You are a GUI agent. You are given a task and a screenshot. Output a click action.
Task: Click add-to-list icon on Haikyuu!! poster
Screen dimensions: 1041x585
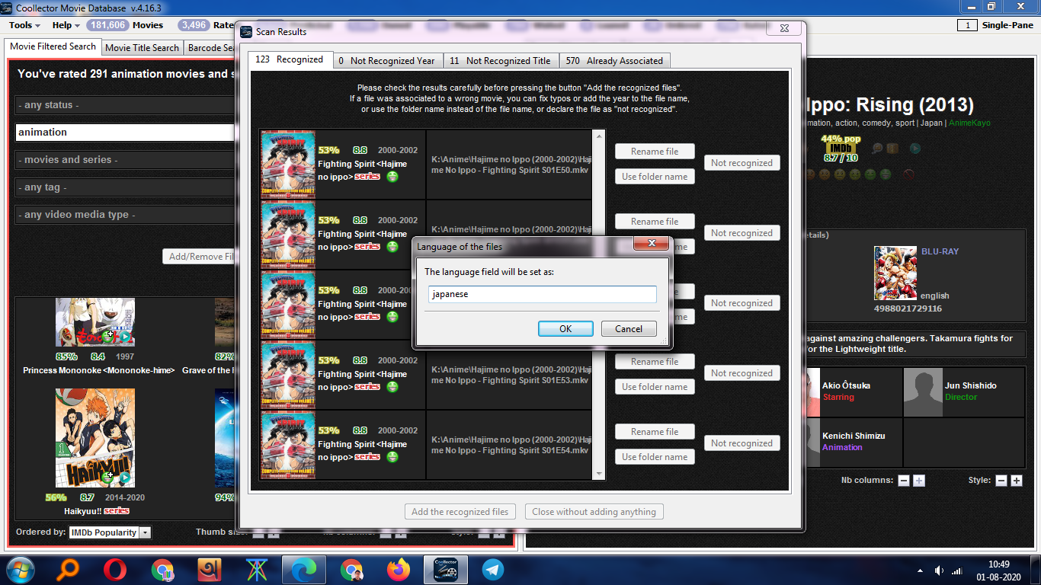point(110,478)
